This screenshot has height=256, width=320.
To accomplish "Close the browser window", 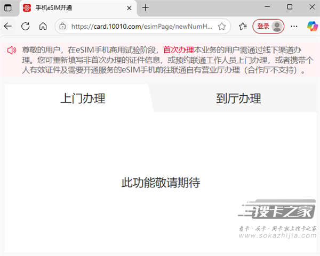I will [312, 7].
